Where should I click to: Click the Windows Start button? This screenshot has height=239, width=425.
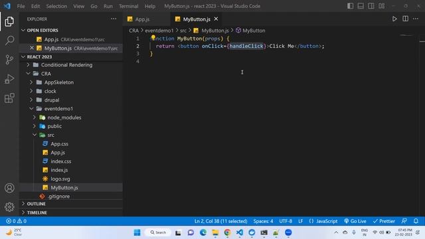coord(137,232)
